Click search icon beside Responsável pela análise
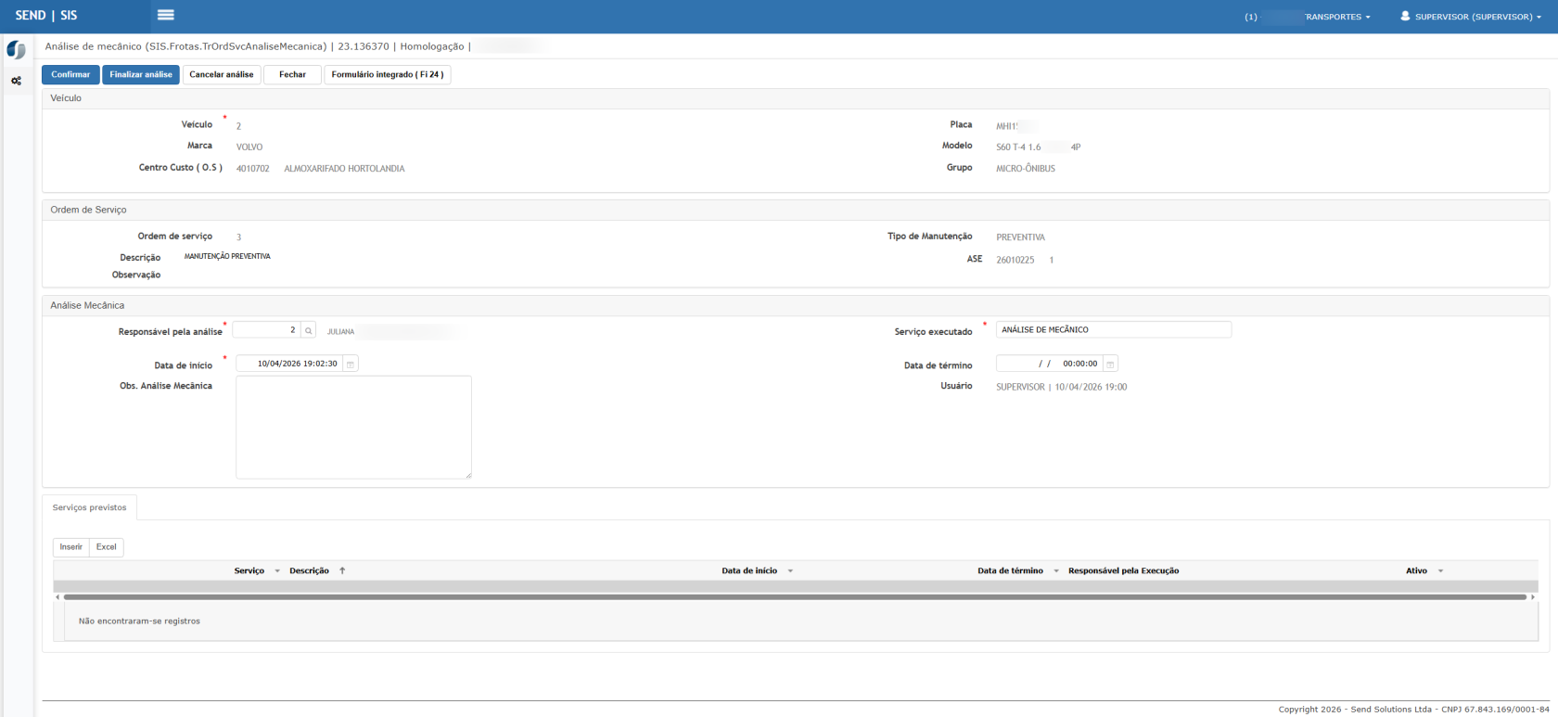This screenshot has width=1558, height=717. pos(309,330)
